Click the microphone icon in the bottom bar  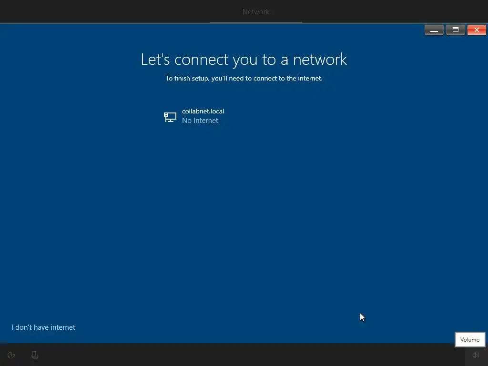coord(34,355)
